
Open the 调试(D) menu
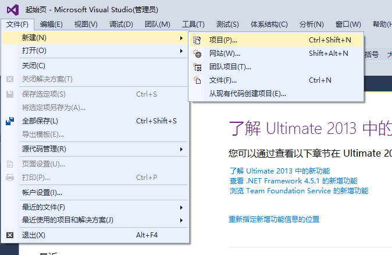(121, 24)
